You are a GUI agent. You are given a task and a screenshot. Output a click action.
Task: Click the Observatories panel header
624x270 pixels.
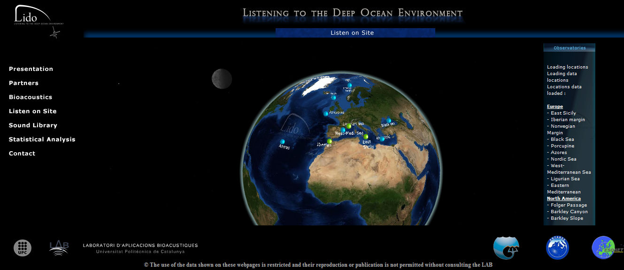(569, 48)
